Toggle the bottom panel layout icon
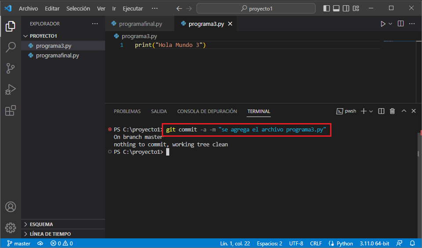This screenshot has height=248, width=422. 336,8
